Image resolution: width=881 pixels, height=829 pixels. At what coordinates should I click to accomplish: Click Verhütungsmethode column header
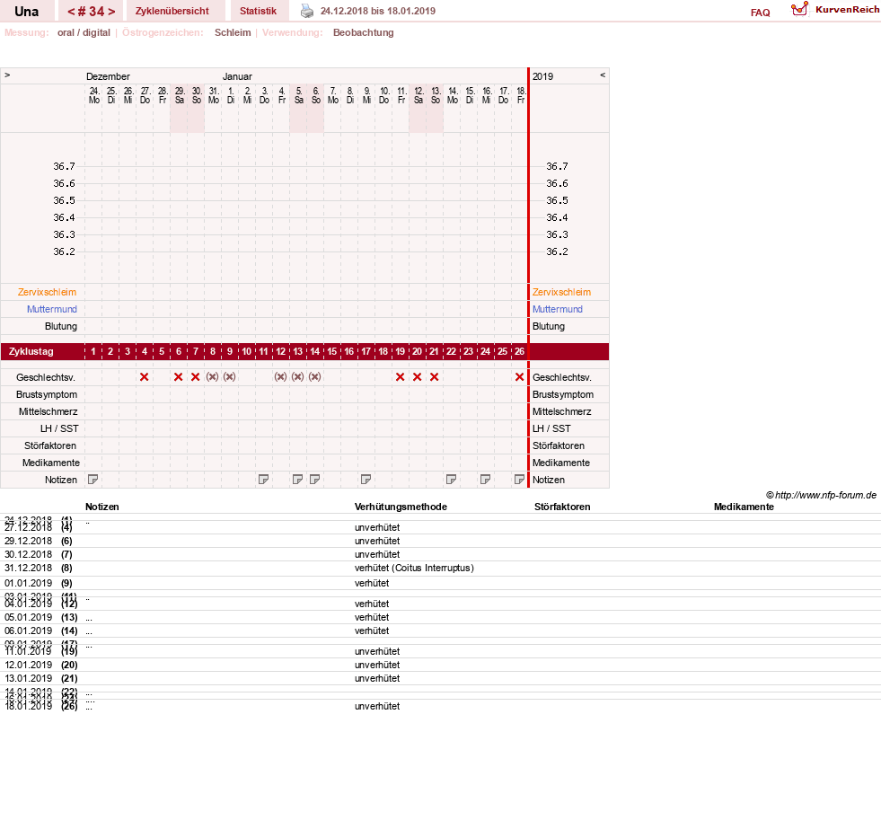(x=401, y=507)
